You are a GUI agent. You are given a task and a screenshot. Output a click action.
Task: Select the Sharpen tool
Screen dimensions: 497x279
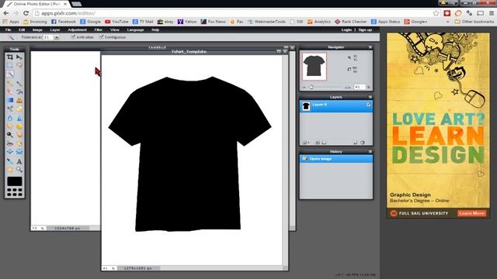19,118
